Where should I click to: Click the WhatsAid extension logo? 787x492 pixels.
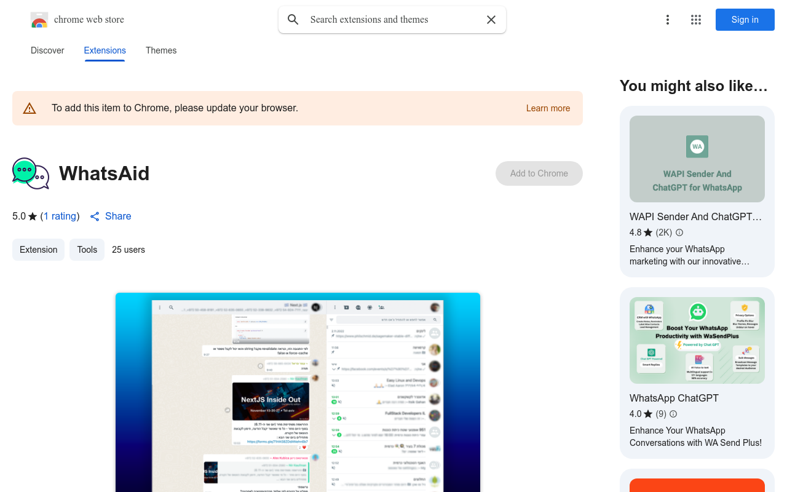[31, 173]
